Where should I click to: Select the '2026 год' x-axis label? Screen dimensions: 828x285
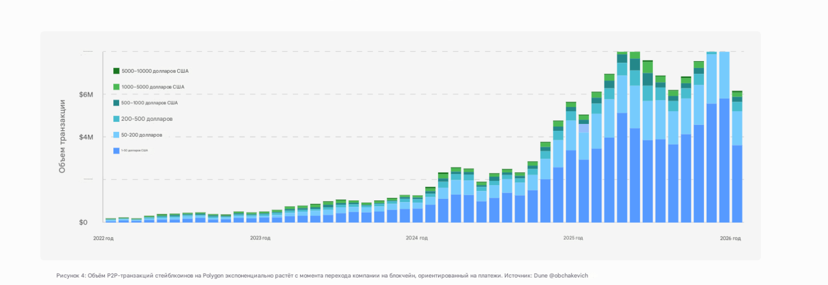click(x=730, y=238)
